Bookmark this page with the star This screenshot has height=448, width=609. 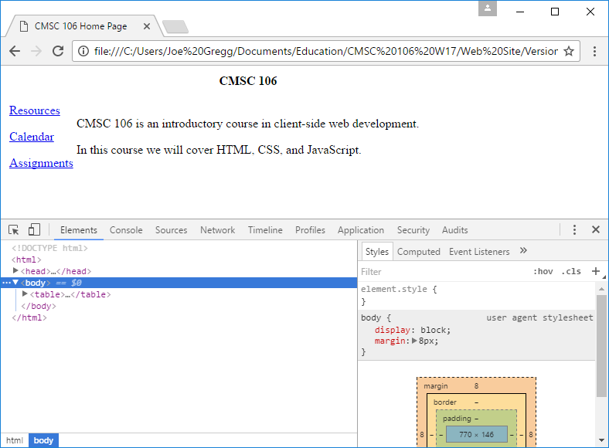569,51
